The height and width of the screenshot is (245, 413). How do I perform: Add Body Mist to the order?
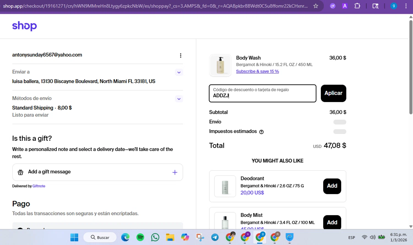[332, 222]
